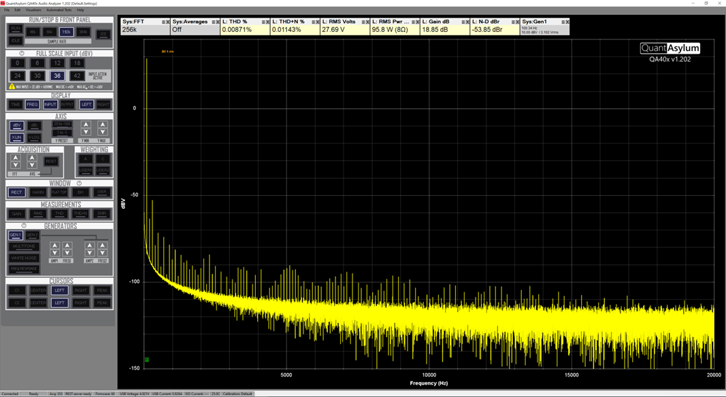The width and height of the screenshot is (726, 397).
Task: Open the Edit menu
Action: pos(18,10)
